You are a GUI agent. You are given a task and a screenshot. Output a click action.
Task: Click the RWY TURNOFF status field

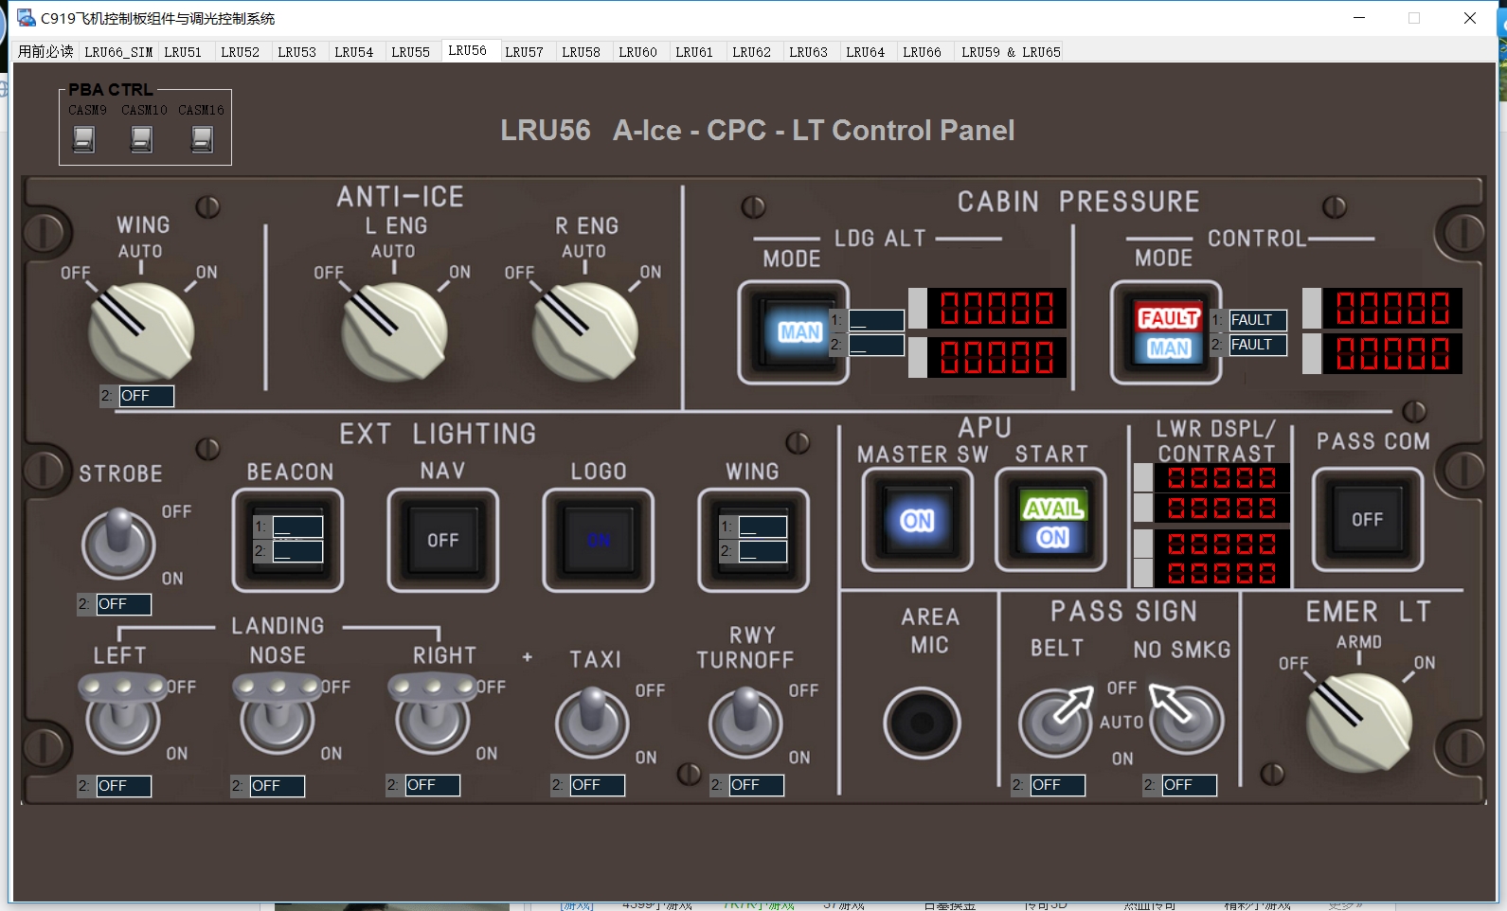756,785
